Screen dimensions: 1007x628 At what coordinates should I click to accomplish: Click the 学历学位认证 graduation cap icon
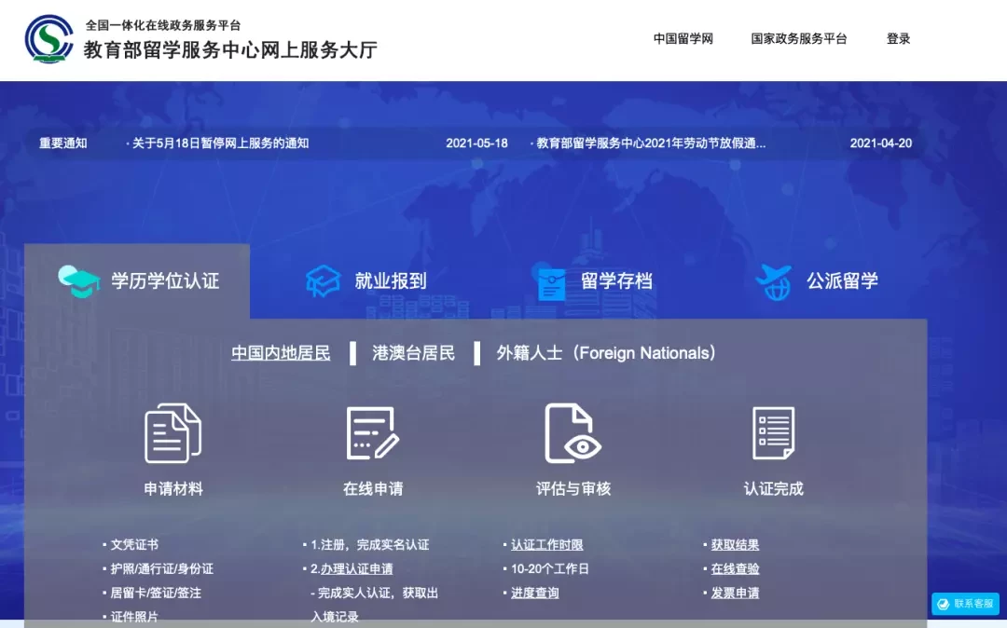[79, 281]
